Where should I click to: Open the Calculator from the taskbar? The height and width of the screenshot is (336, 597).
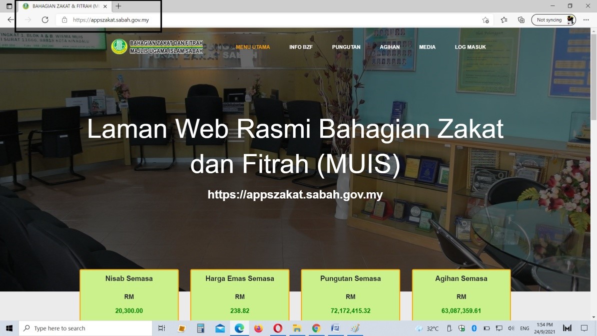[x=201, y=328]
